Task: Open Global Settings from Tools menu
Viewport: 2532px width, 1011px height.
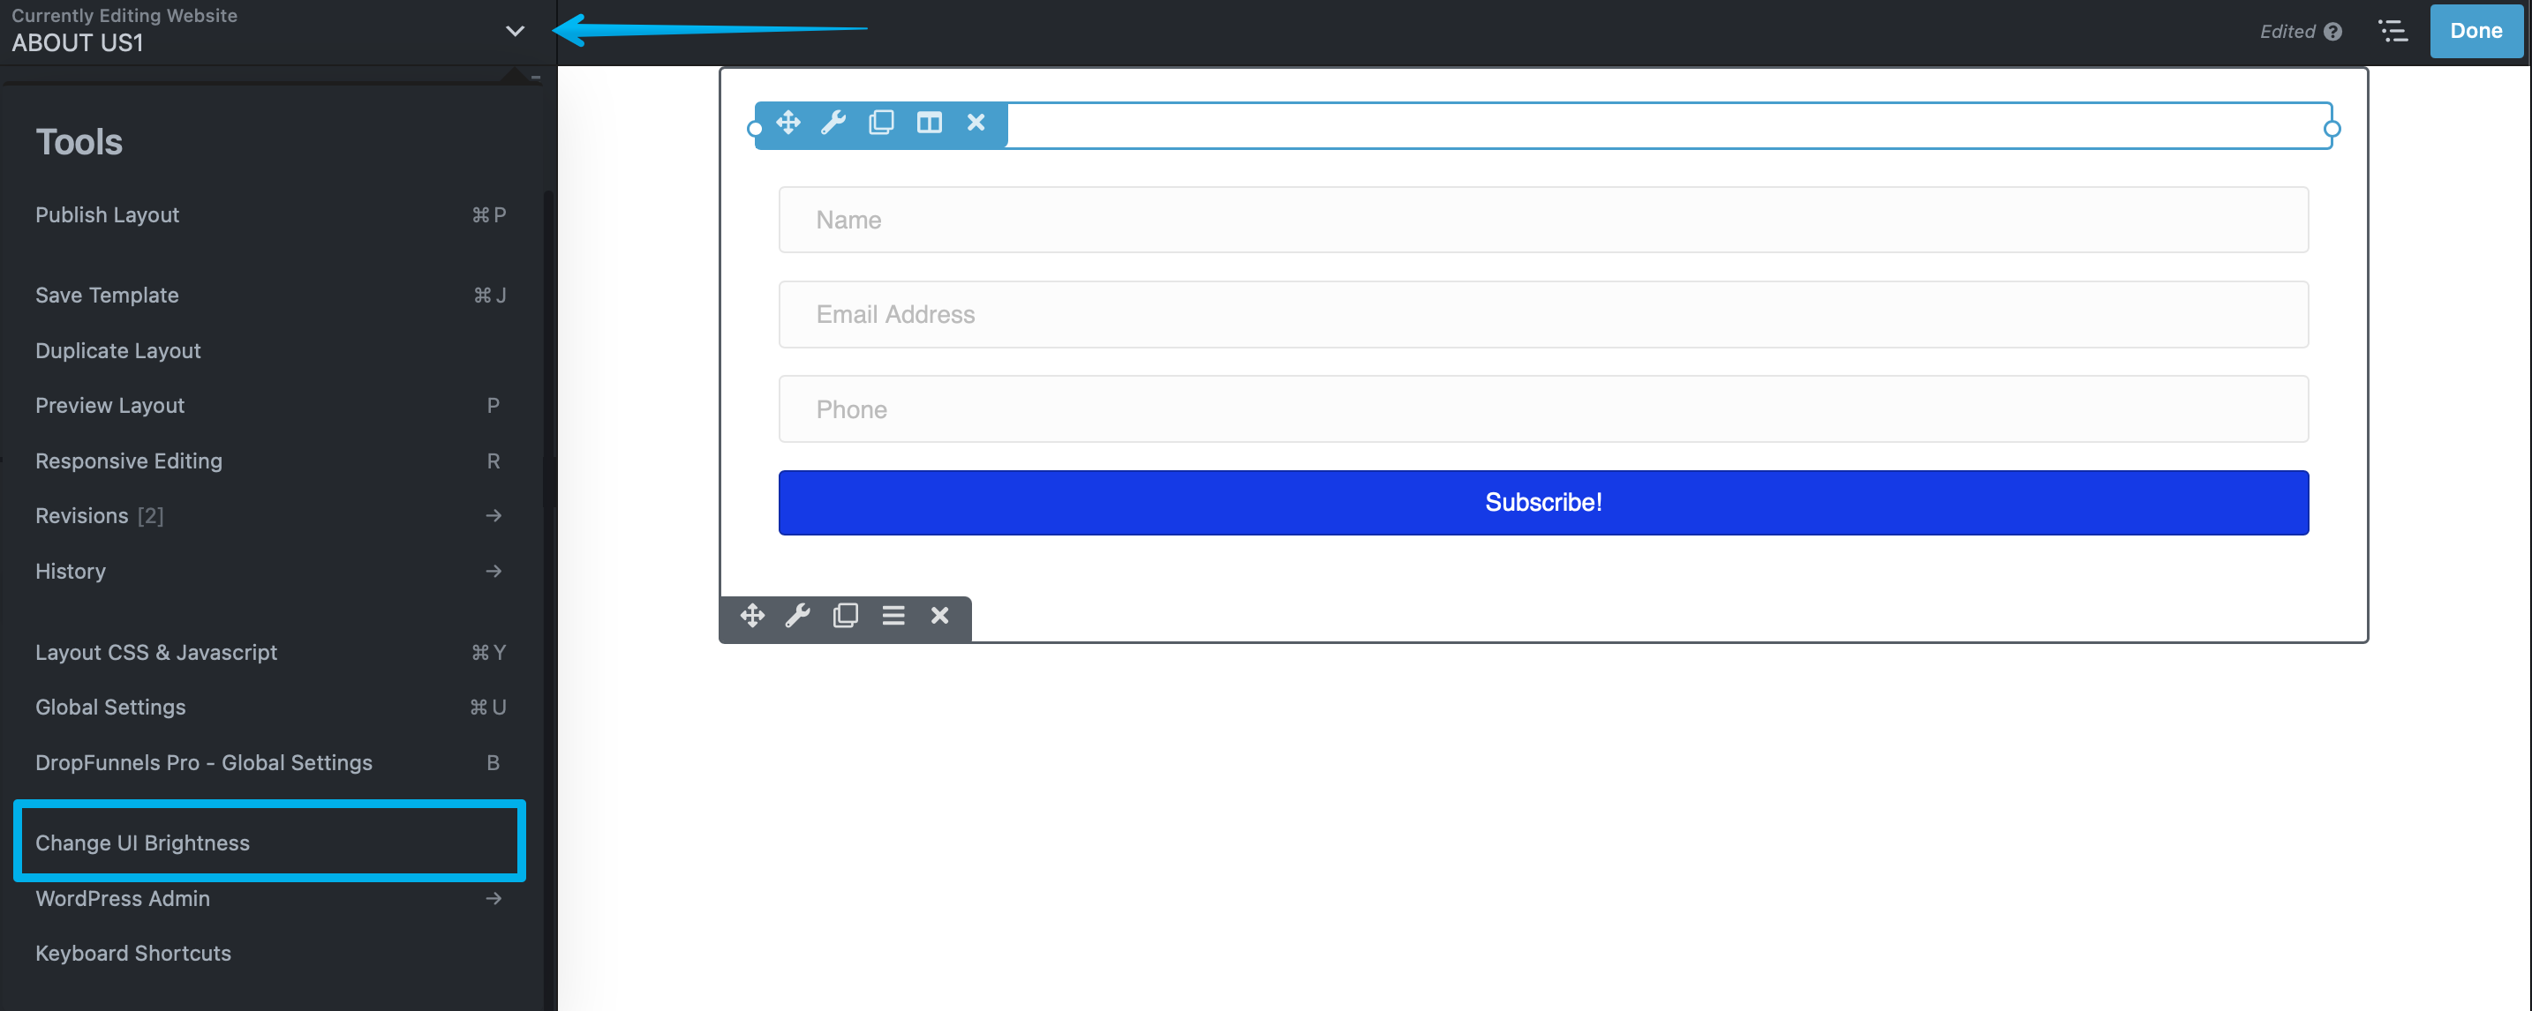Action: (270, 708)
